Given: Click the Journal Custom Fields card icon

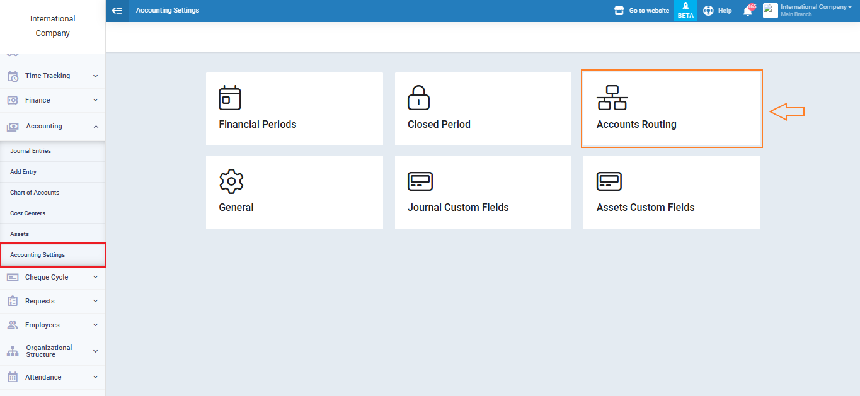Looking at the screenshot, I should (420, 181).
